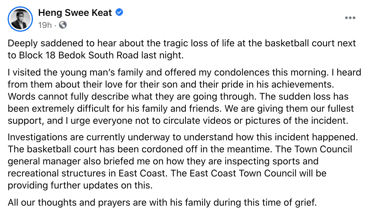
Task: Click the Heng Swee Keat name link
Action: point(75,13)
